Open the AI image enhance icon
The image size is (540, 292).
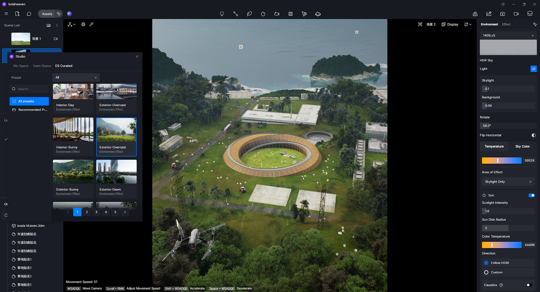(x=489, y=14)
